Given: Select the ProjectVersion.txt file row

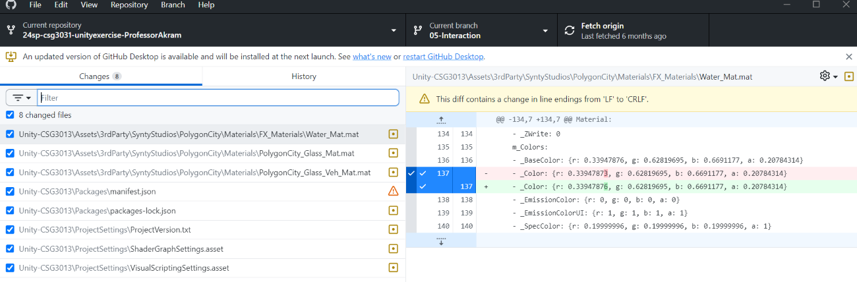Looking at the screenshot, I should point(202,230).
